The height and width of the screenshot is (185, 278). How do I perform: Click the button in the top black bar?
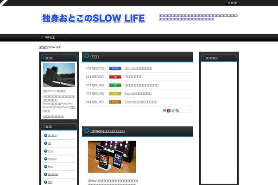(233, 3)
